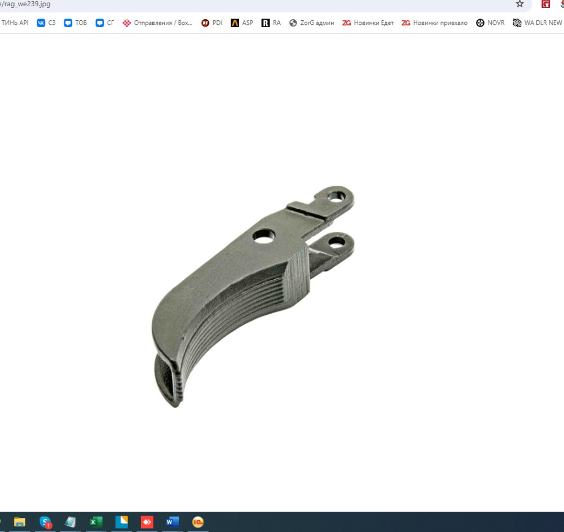
Task: Open the 1C application in the taskbar
Action: coord(198,522)
